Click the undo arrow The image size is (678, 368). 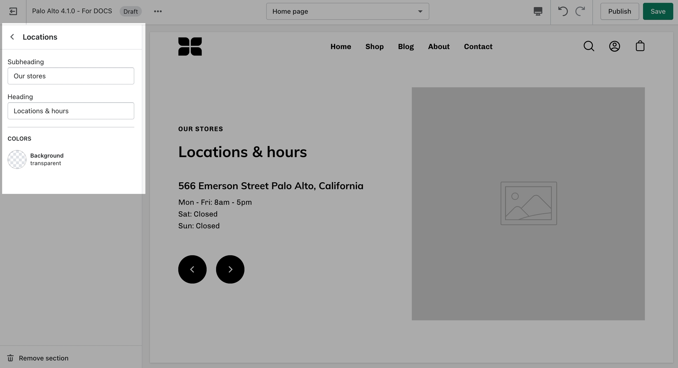pos(563,11)
